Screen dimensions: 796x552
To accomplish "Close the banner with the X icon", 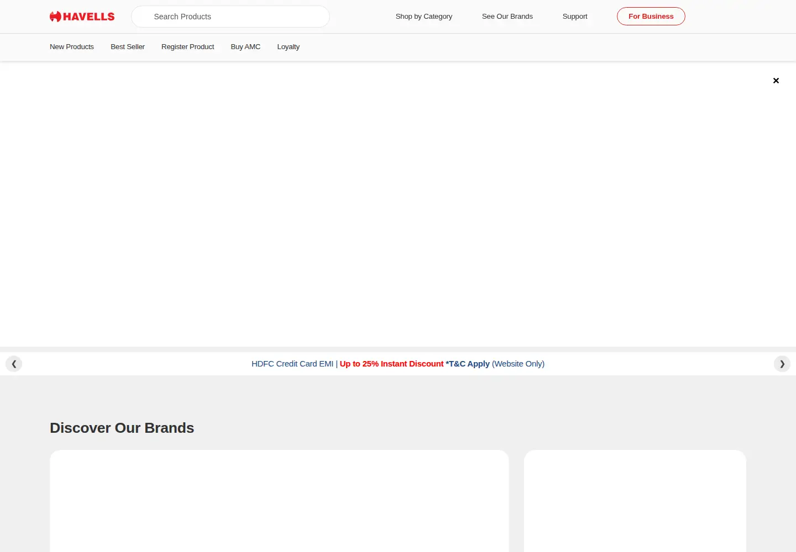I will [776, 81].
